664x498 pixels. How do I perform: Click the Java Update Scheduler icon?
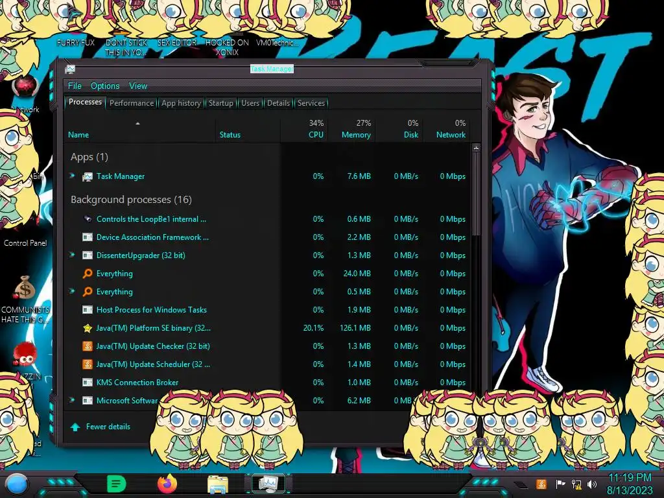[88, 364]
